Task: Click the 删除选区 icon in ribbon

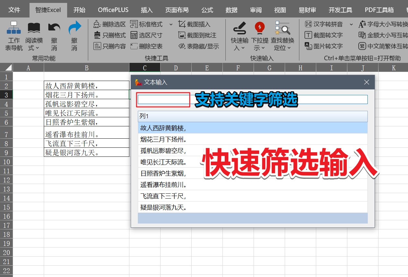Action: 97,24
